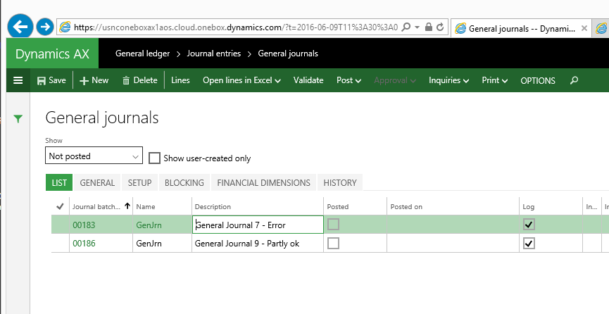Click the browser forward arrow button

tap(44, 27)
